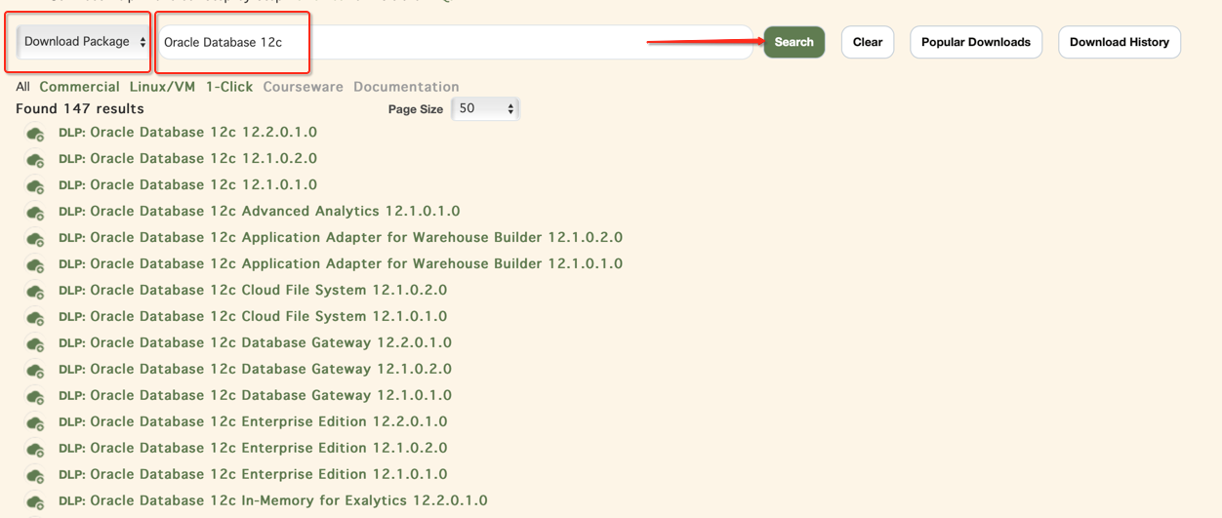The width and height of the screenshot is (1222, 518).
Task: Open the Page Size 50 dropdown
Action: (x=485, y=109)
